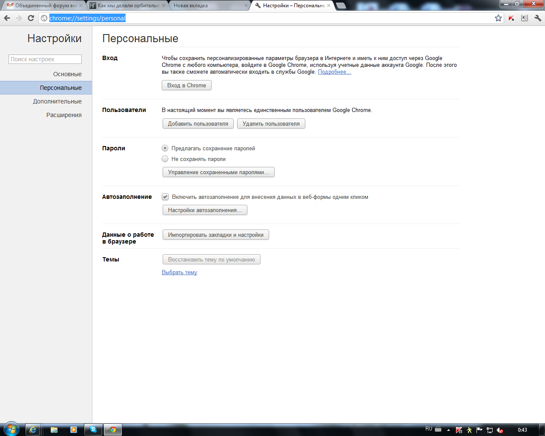
Task: Open Internet Explorer from the taskbar
Action: [33, 430]
